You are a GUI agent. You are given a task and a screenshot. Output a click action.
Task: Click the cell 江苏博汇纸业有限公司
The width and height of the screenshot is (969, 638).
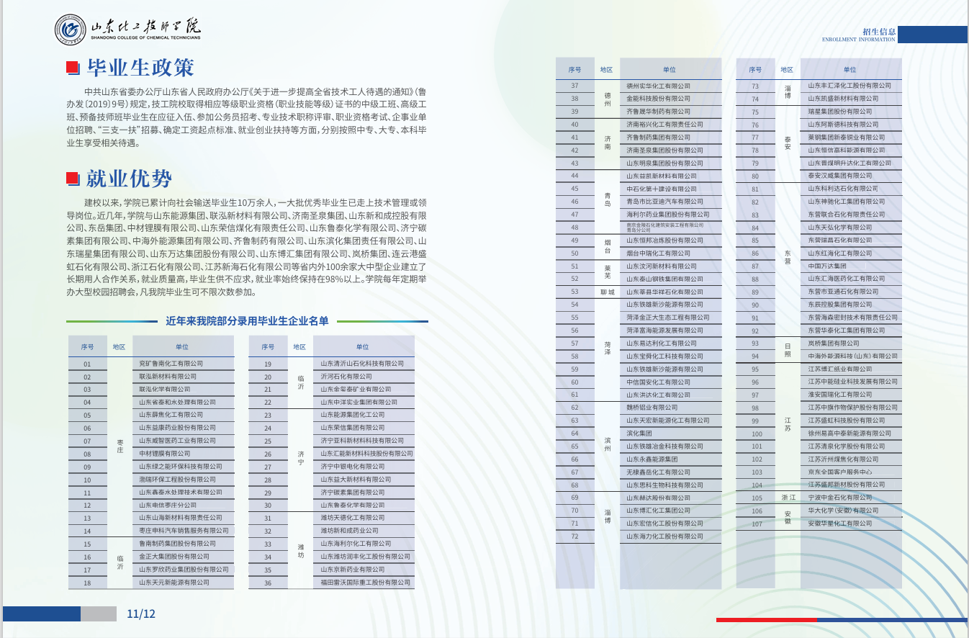(x=839, y=369)
